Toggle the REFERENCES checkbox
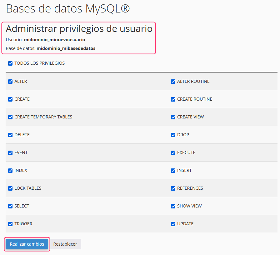Screen dimensions: 280x255 pyautogui.click(x=173, y=188)
